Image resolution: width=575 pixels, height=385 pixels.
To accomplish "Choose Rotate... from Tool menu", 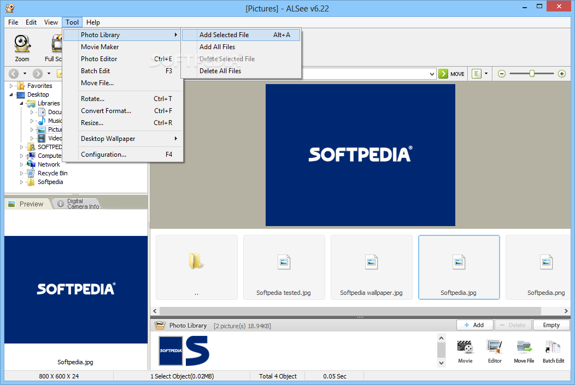I will 122,99.
